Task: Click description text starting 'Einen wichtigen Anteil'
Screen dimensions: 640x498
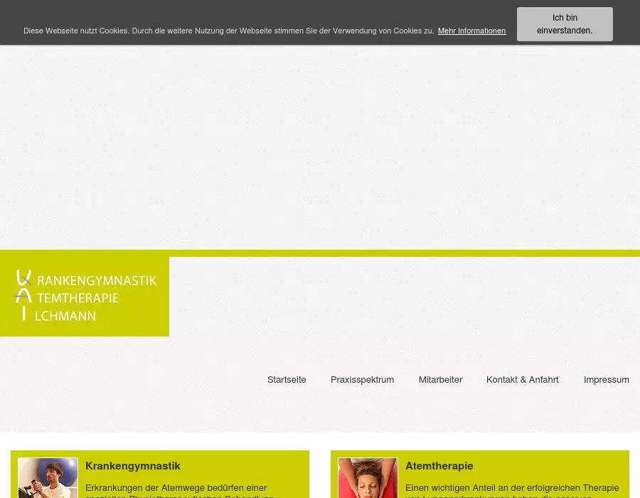Action: click(511, 488)
